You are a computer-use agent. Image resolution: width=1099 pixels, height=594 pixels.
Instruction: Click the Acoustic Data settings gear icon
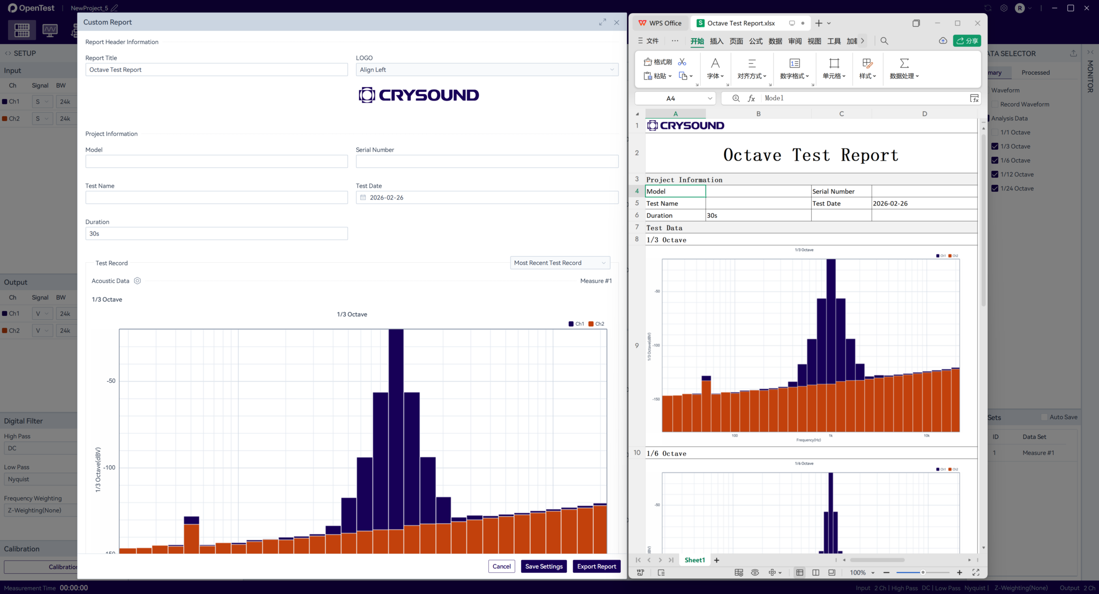pyautogui.click(x=137, y=281)
